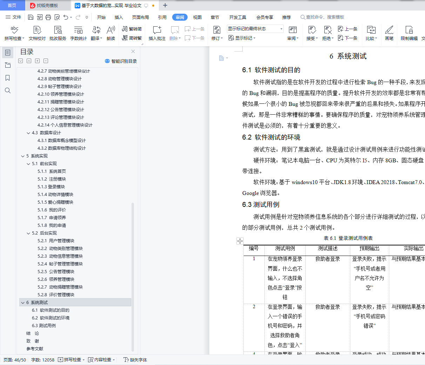Switch to the 视图 ribbon tab
This screenshot has width=425, height=365.
pyautogui.click(x=197, y=17)
